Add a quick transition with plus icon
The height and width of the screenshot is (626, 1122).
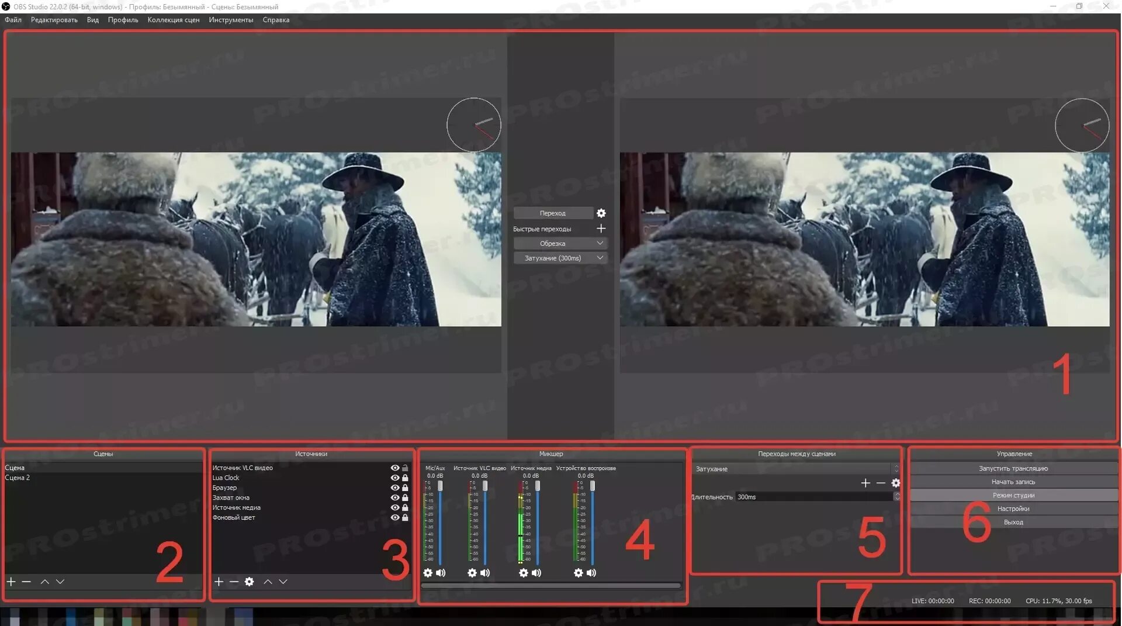click(x=601, y=229)
